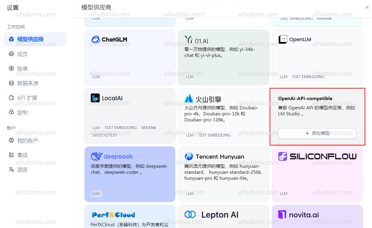Click the 账户 section heading
The image size is (372, 228).
coord(11,128)
